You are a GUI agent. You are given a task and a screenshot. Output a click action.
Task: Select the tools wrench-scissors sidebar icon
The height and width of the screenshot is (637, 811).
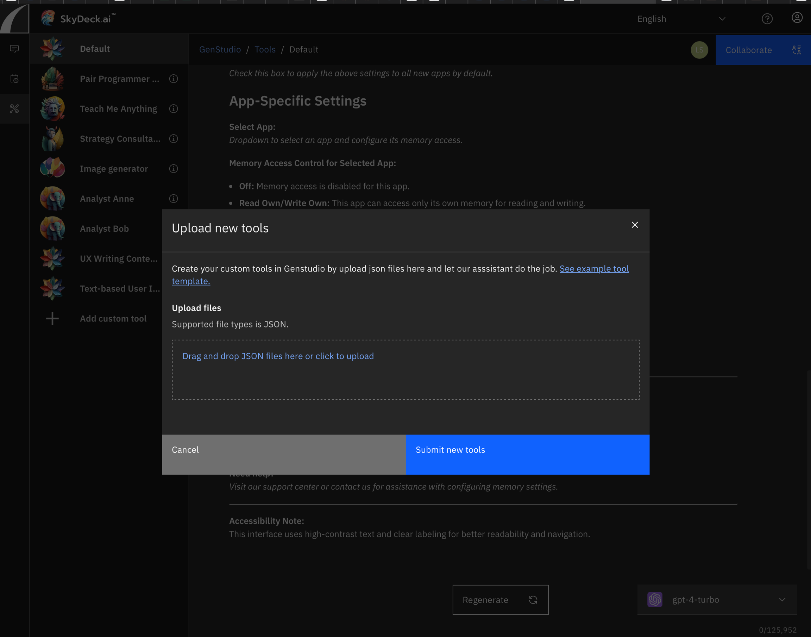(x=14, y=108)
